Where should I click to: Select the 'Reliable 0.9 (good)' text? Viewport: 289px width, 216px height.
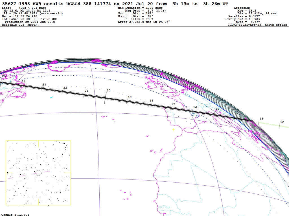(20, 25)
